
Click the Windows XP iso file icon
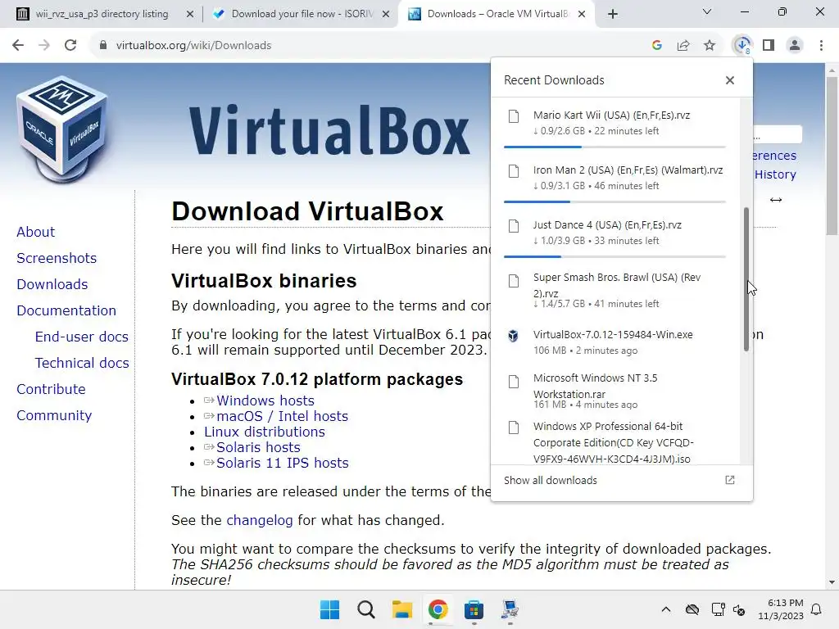(x=514, y=428)
